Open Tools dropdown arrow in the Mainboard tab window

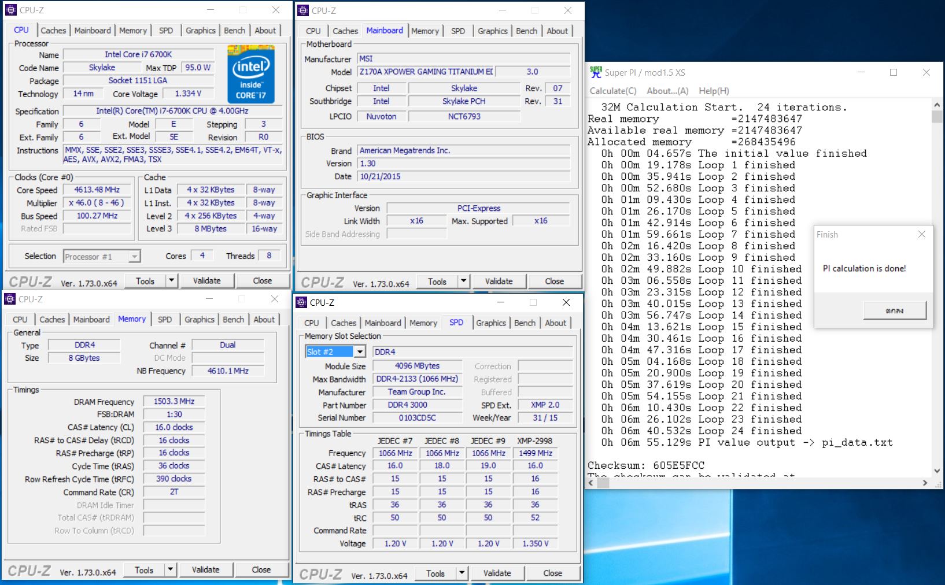463,282
